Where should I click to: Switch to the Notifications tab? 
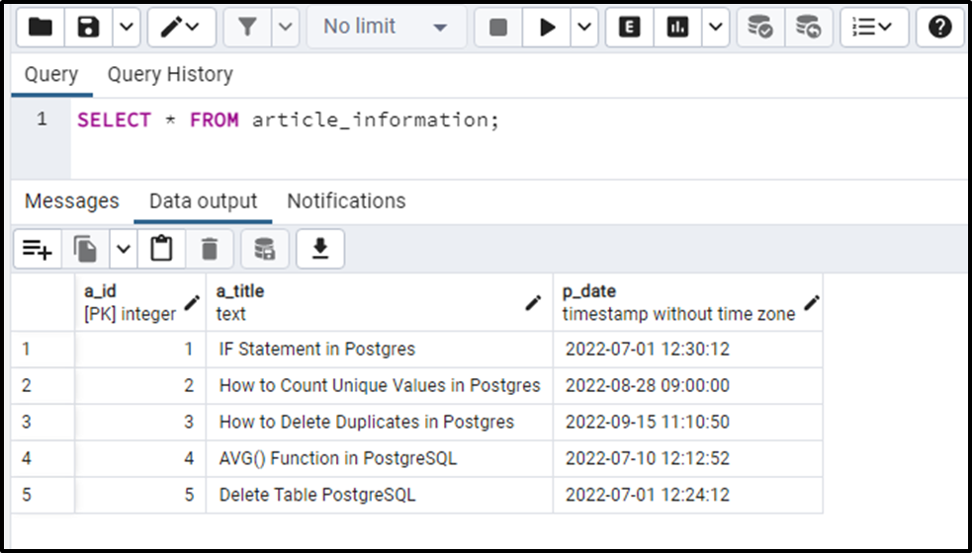point(346,201)
